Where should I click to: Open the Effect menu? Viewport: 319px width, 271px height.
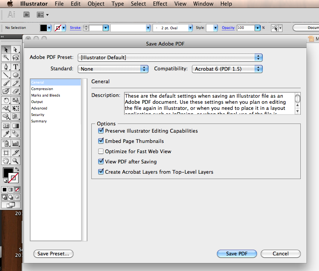point(160,4)
